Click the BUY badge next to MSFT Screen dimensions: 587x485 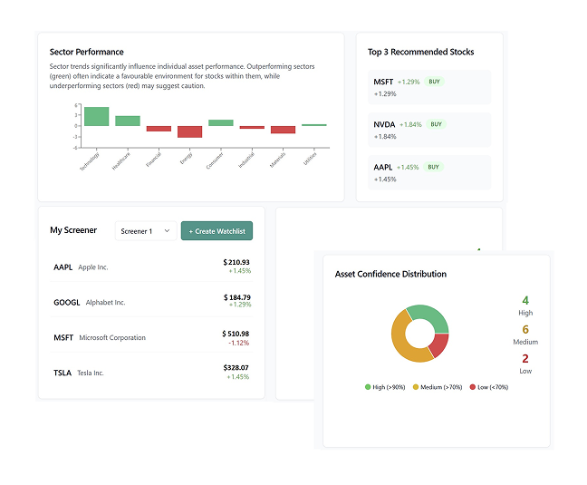click(435, 82)
